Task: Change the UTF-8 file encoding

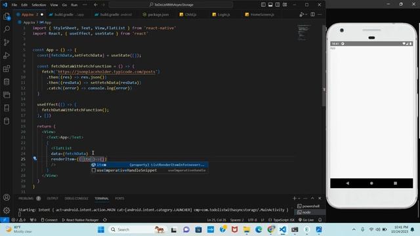Action: click(252, 220)
